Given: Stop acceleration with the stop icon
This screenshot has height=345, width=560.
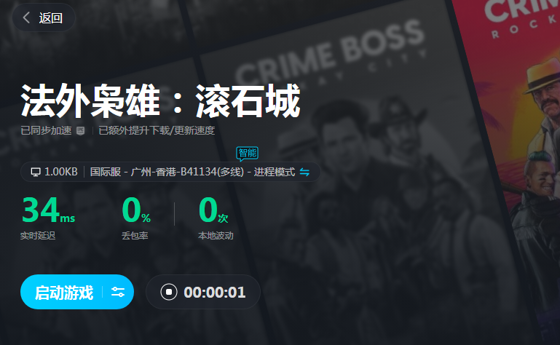Looking at the screenshot, I should 168,292.
